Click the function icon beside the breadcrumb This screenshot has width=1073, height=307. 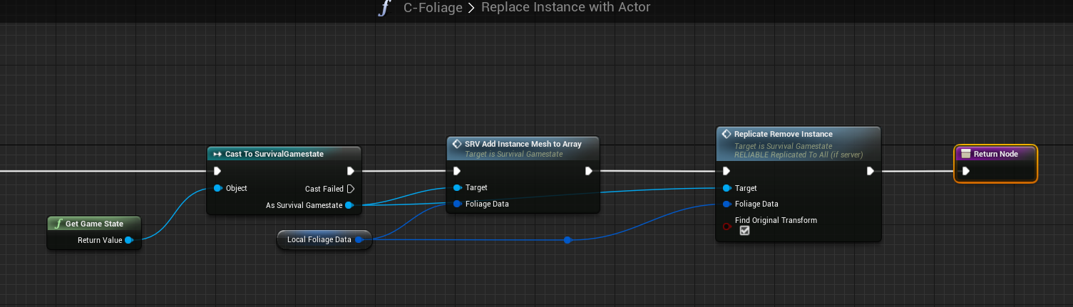[385, 9]
